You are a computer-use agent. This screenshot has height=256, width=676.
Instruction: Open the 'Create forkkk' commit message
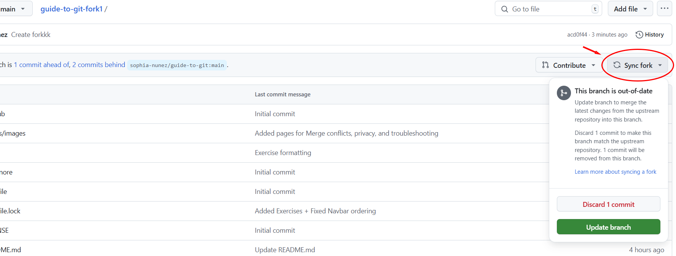coord(31,35)
